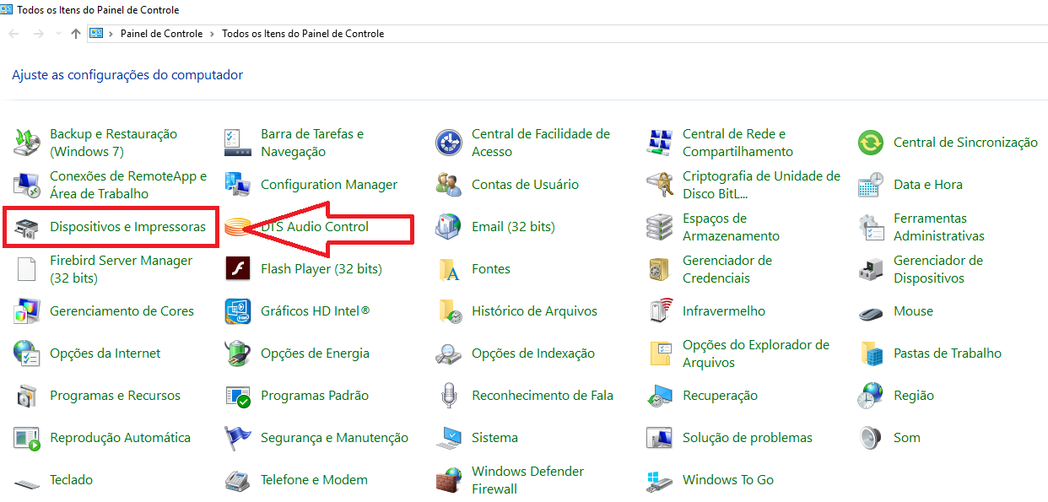1048x502 pixels.
Task: Expand chevron after Painel de Controle breadcrumb
Action: click(212, 34)
